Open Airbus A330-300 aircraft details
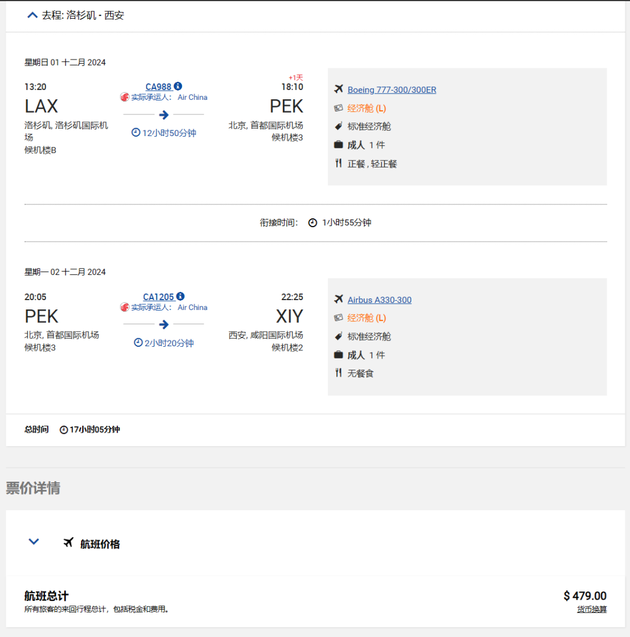Image resolution: width=630 pixels, height=637 pixels. 380,300
